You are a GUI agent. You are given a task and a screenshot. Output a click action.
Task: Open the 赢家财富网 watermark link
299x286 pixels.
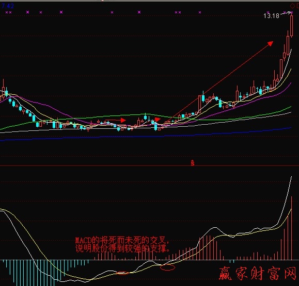coord(258,274)
